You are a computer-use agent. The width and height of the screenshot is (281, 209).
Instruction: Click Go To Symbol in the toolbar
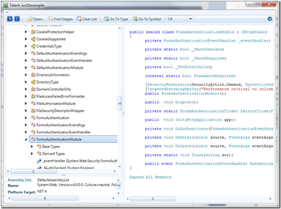[x=147, y=19]
